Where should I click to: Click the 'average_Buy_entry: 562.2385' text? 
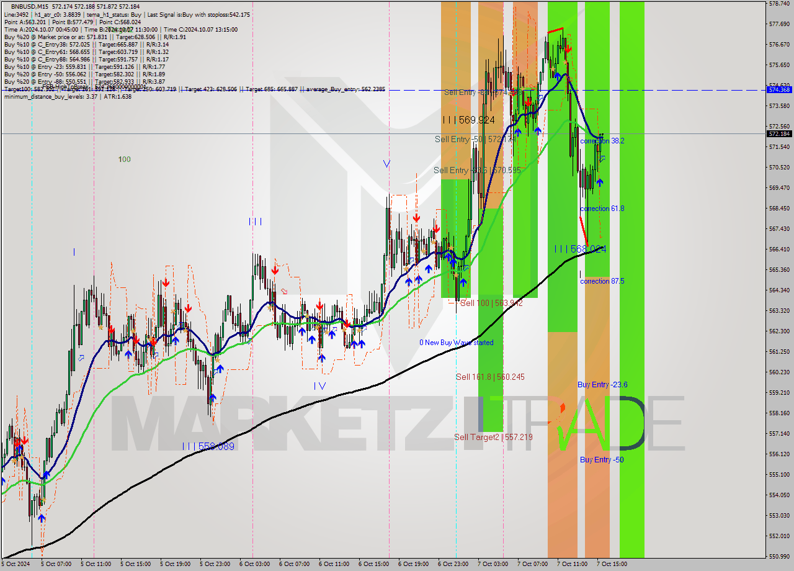pyautogui.click(x=345, y=89)
